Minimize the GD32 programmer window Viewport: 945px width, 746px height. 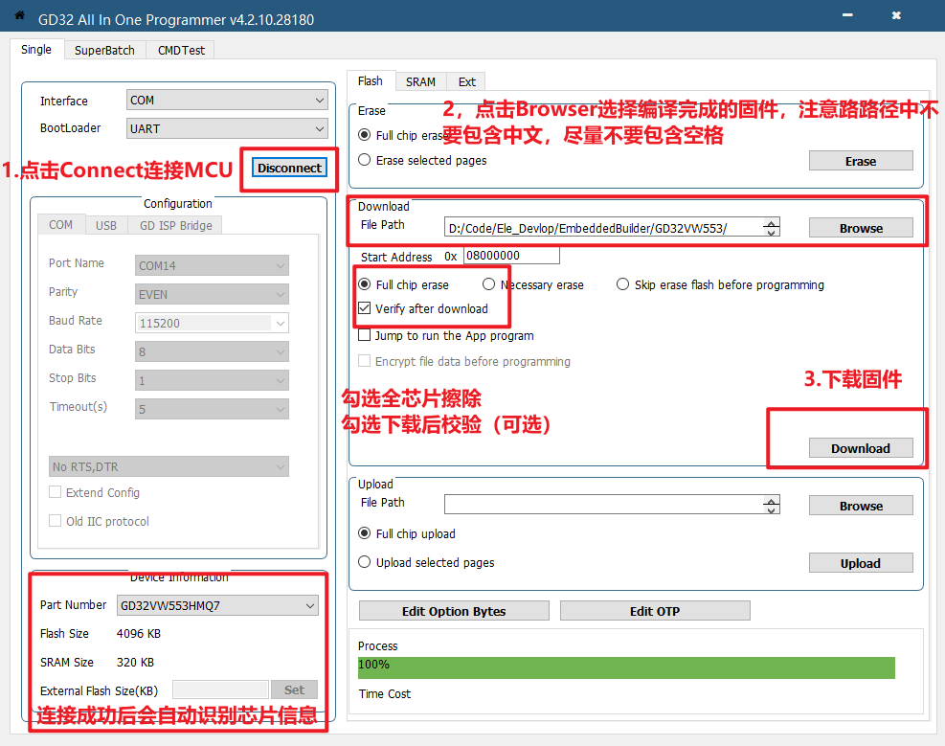[x=847, y=17]
